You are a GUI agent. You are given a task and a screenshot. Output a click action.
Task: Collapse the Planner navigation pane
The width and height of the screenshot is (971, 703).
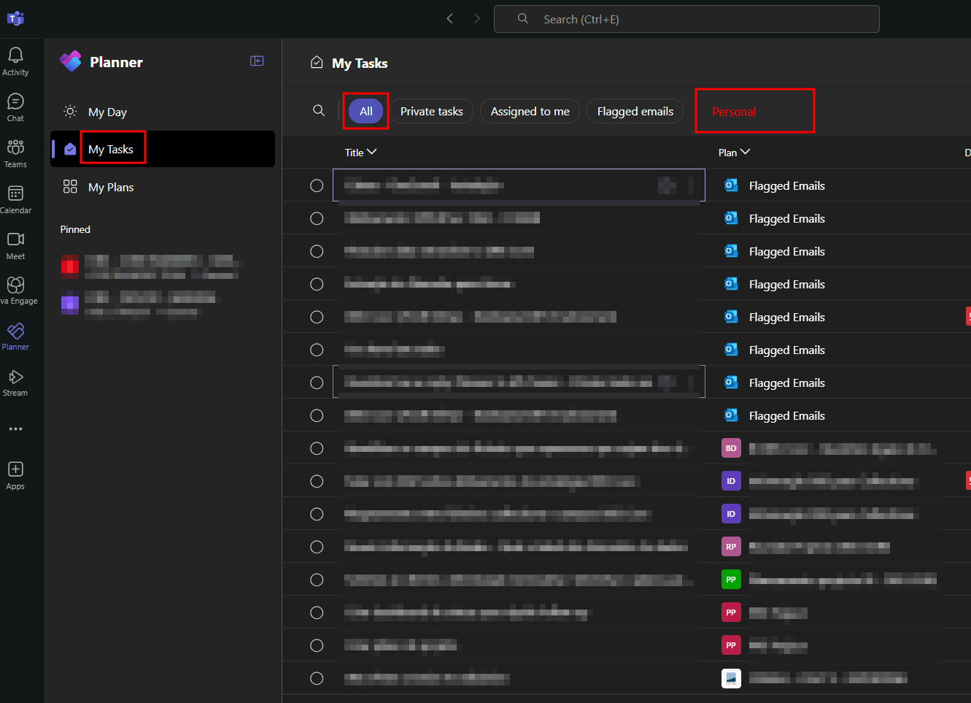point(257,61)
